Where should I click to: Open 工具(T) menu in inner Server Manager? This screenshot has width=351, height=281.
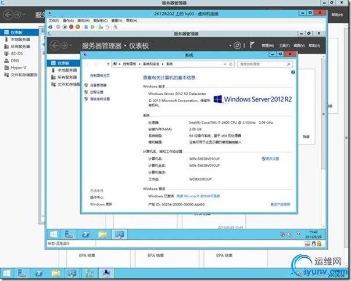pos(284,46)
